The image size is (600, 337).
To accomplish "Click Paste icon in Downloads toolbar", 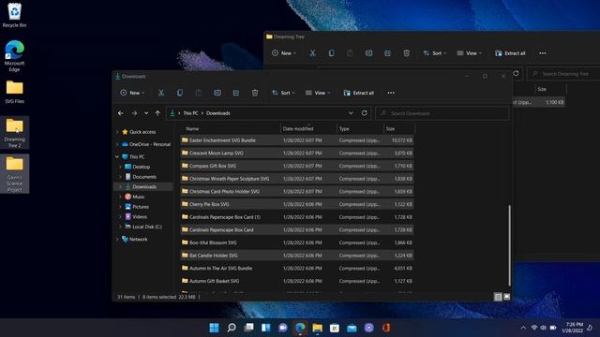I will [x=199, y=93].
